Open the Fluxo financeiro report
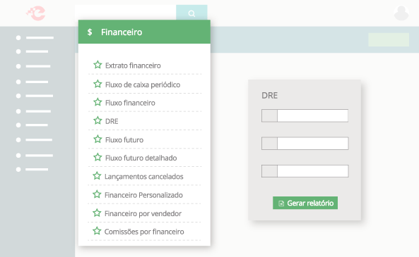This screenshot has width=419, height=257. pos(130,103)
